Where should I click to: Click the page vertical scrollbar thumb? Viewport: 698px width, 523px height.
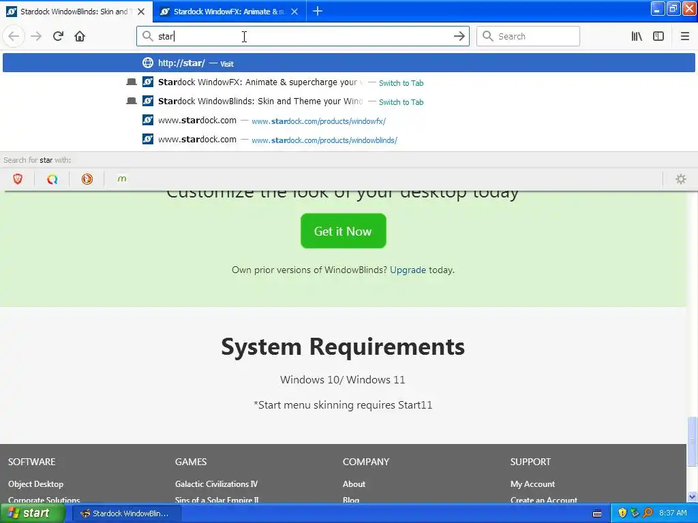(692, 441)
